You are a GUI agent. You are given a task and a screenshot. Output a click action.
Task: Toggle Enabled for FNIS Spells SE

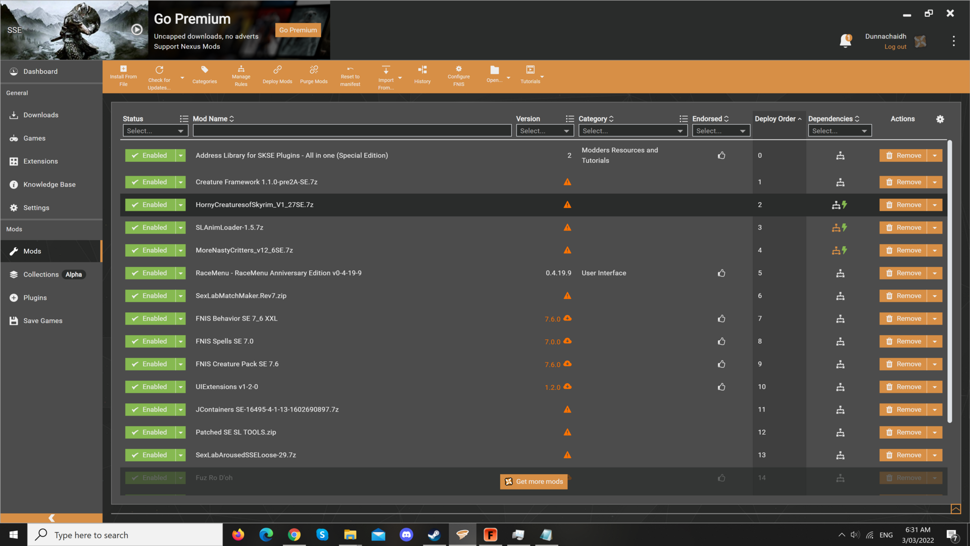[x=150, y=341]
